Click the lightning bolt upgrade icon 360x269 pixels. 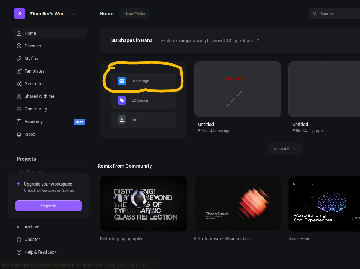point(18,184)
